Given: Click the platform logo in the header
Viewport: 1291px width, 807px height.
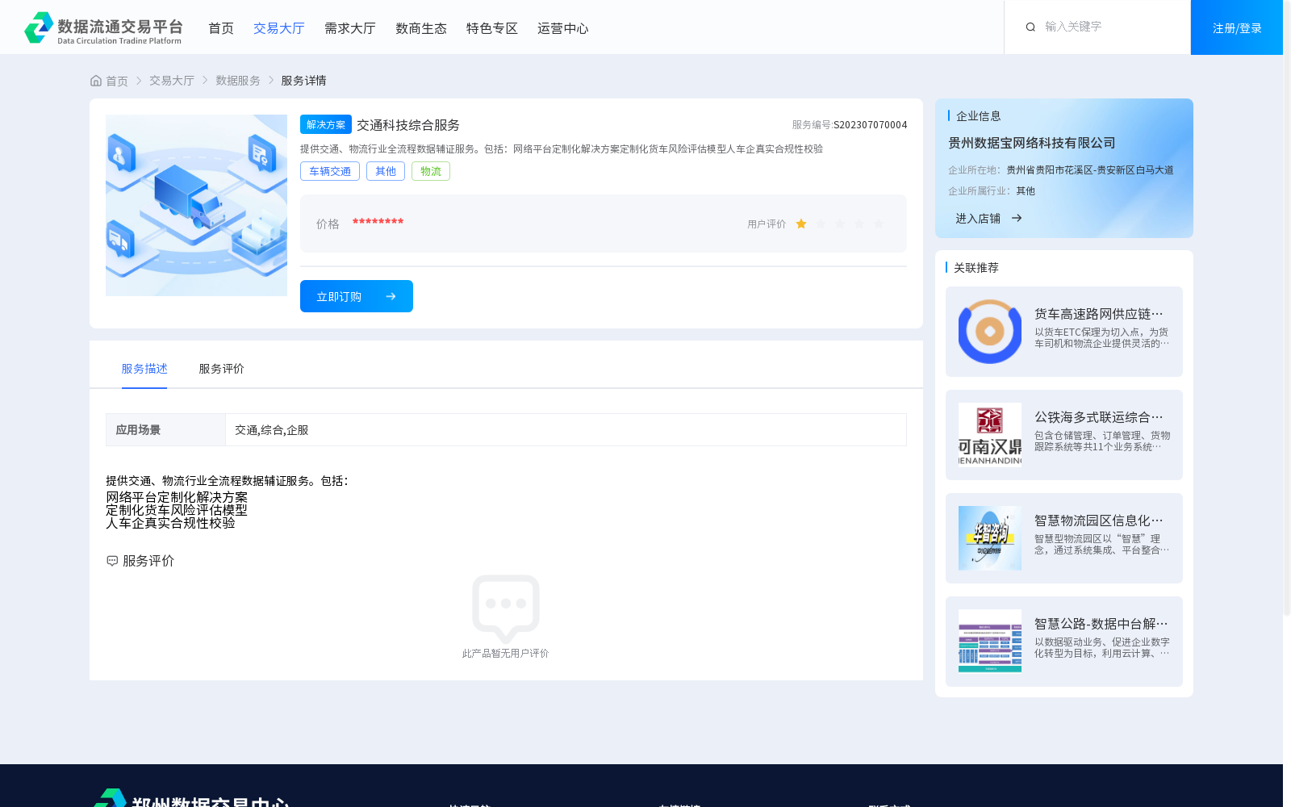Looking at the screenshot, I should coord(103,27).
